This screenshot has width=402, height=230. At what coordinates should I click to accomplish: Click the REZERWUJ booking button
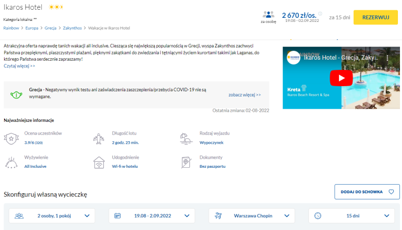376,17
